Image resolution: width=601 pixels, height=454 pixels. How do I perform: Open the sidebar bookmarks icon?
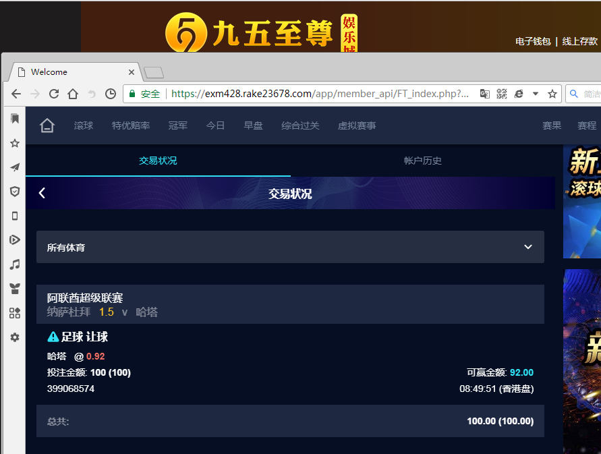click(x=15, y=119)
